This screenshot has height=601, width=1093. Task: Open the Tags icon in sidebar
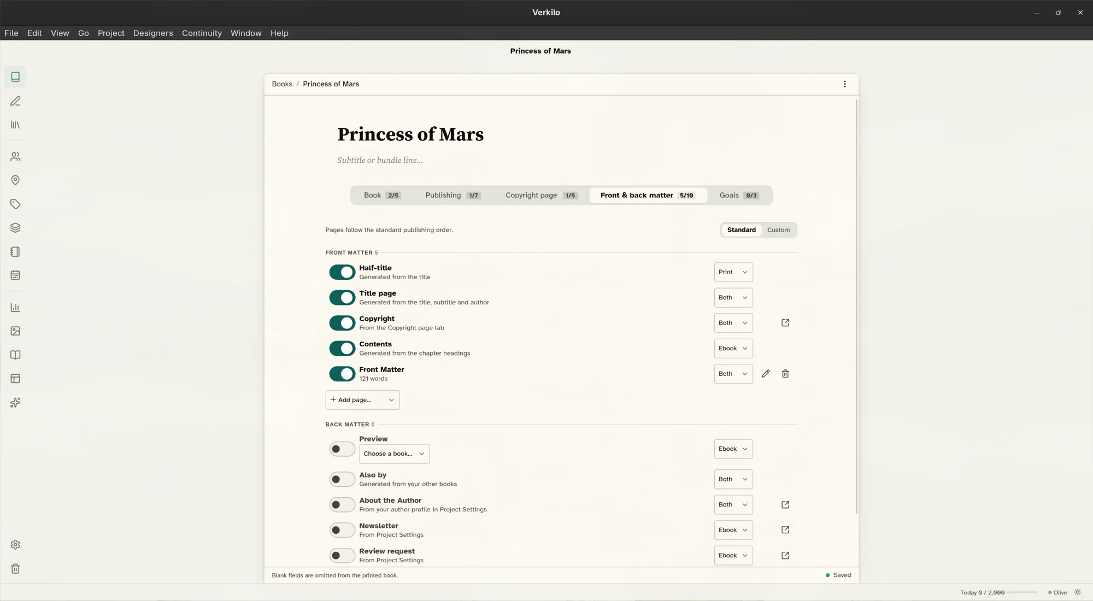[x=15, y=204]
